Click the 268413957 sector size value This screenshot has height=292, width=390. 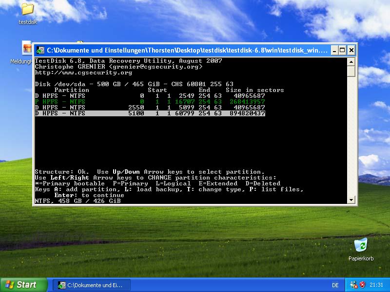pyautogui.click(x=247, y=102)
